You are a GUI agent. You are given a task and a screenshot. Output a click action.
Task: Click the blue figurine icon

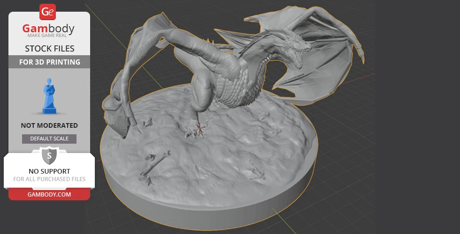click(x=49, y=96)
